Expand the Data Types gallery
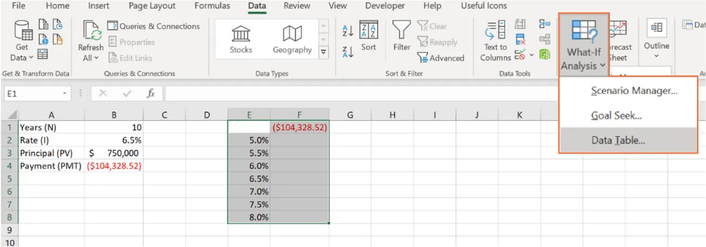Image resolution: width=706 pixels, height=247 pixels. coord(324,52)
